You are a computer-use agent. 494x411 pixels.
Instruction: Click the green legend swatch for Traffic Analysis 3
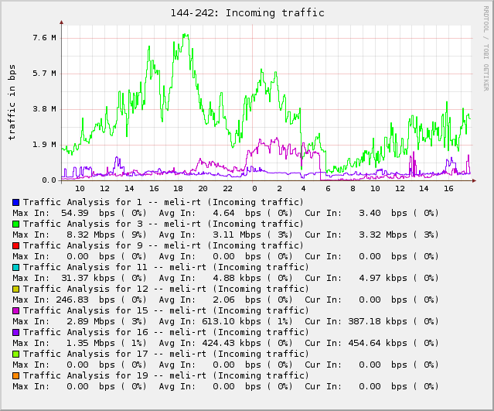point(15,224)
